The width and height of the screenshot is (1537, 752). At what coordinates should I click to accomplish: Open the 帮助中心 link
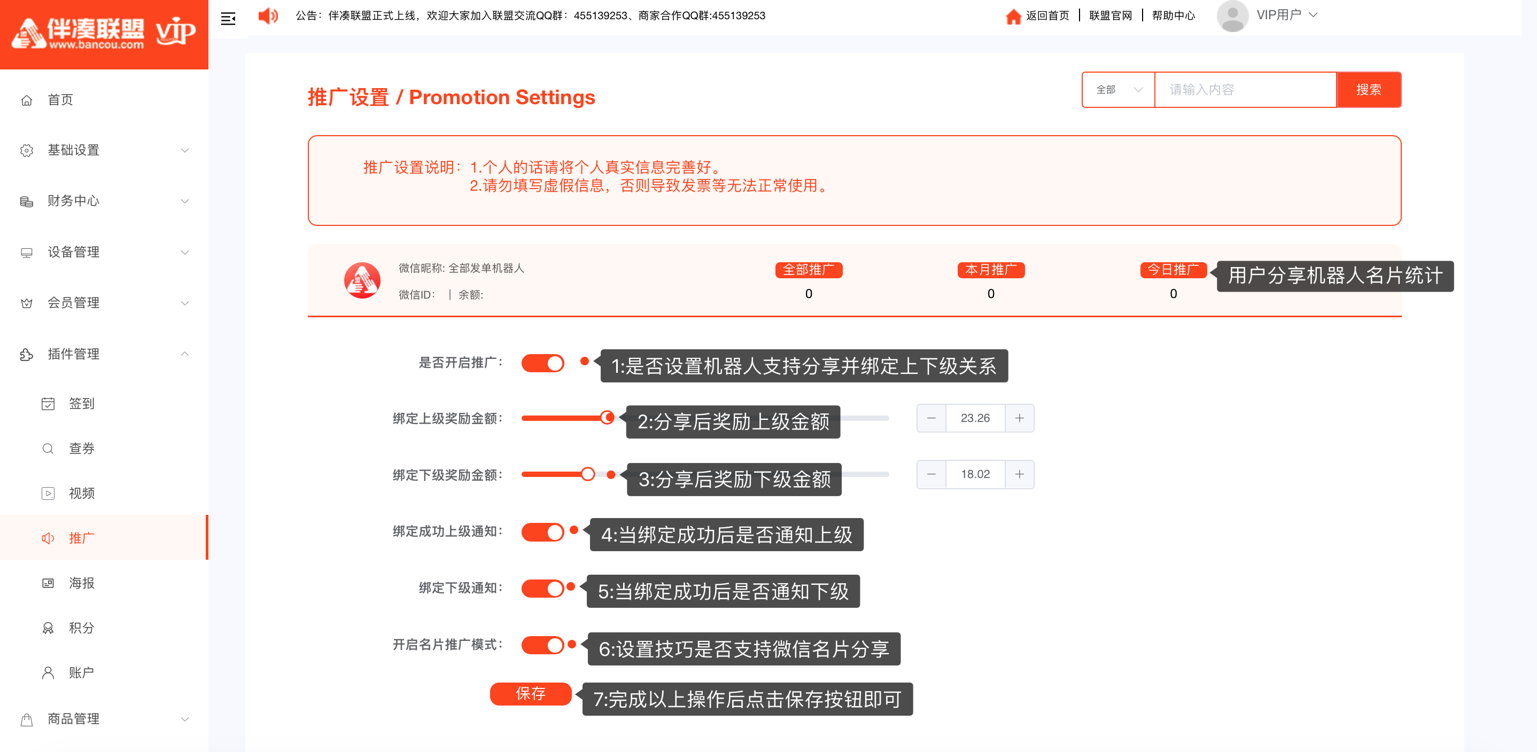(1174, 16)
